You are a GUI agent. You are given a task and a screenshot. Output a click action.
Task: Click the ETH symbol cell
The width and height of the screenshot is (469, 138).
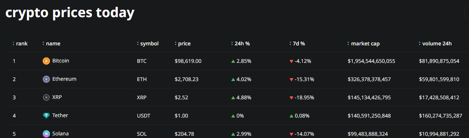coord(142,79)
